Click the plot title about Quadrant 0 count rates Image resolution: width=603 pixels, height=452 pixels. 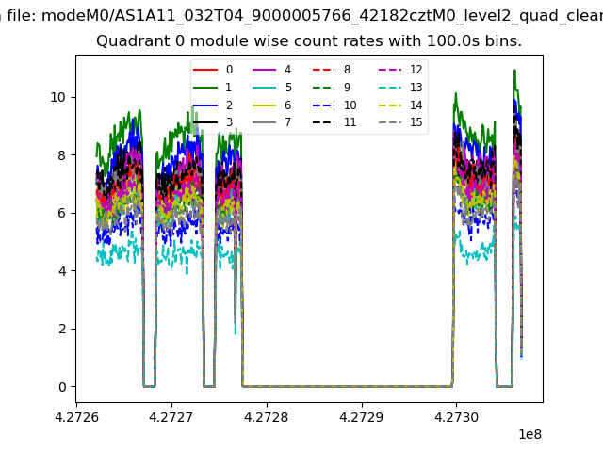coord(309,41)
